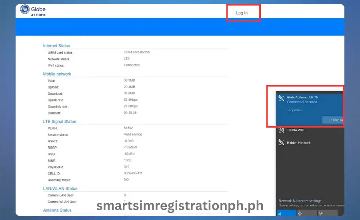Select the Total value '58.3MB'

point(129,80)
